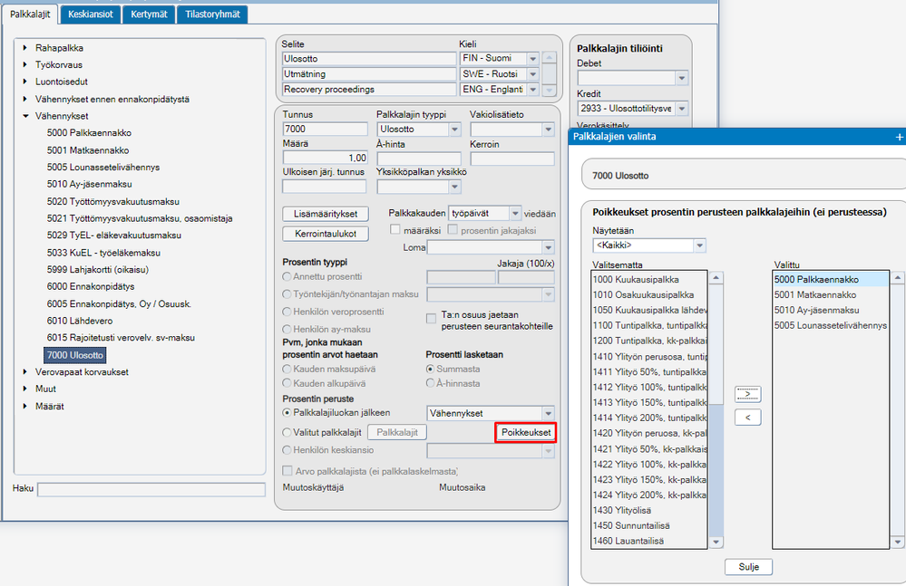Click into the Haku search field
The width and height of the screenshot is (906, 586).
pos(151,490)
